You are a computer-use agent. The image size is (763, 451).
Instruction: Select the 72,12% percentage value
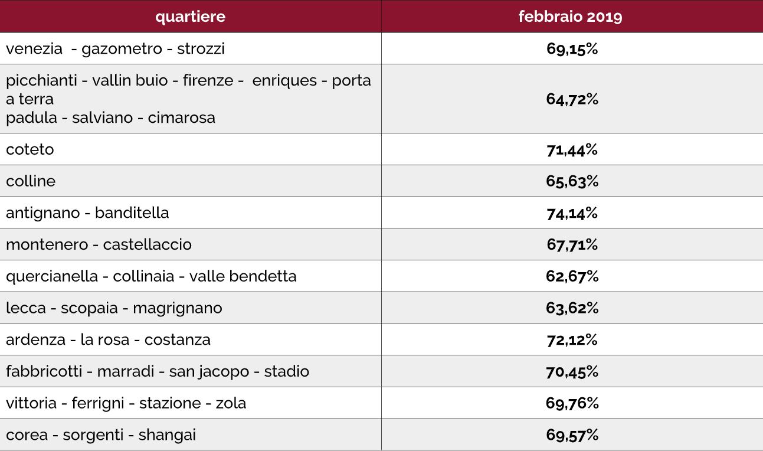coord(572,340)
